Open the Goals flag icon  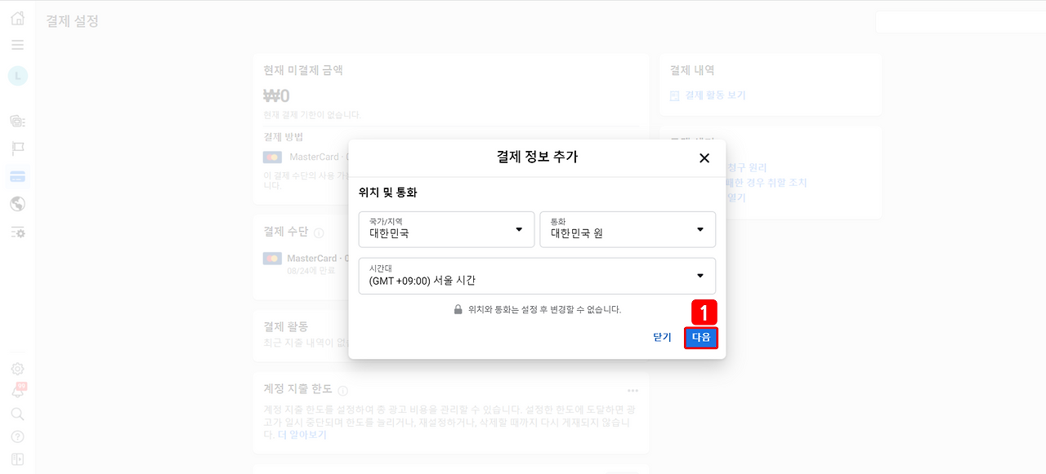[x=16, y=148]
